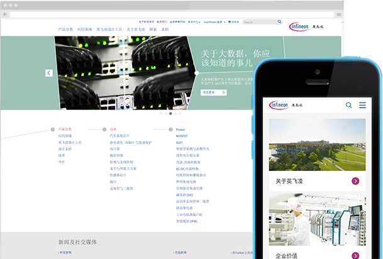Select red 产品分类 in the category list
The image size is (383, 259).
(65, 129)
